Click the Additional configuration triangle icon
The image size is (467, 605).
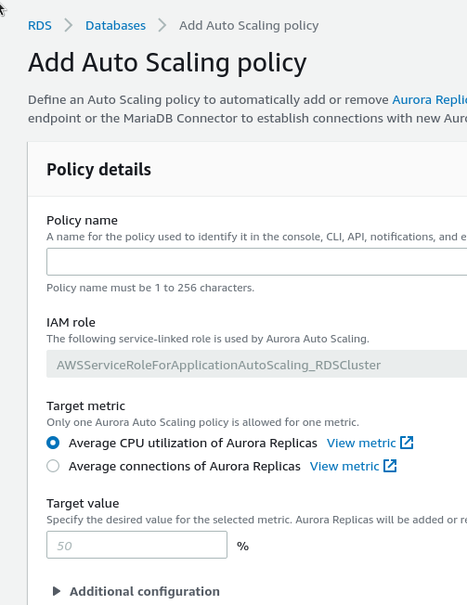(57, 591)
